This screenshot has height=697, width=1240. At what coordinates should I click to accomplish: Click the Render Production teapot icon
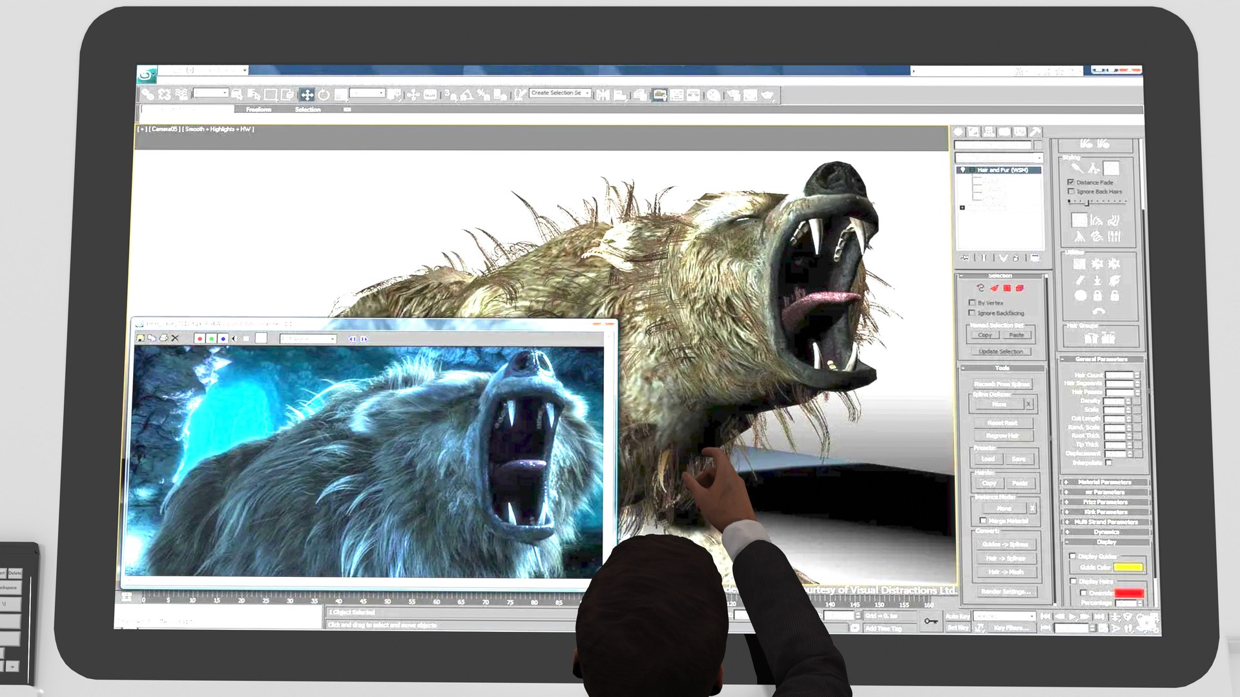pos(767,96)
